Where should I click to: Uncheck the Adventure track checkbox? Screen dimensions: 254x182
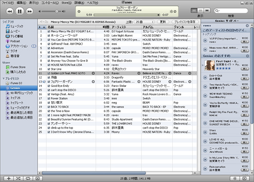click(49, 48)
